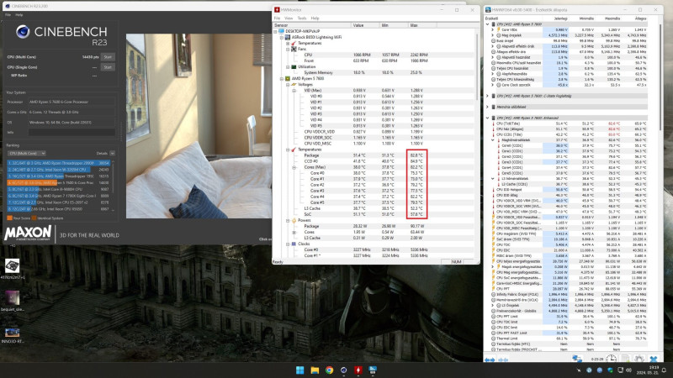This screenshot has height=378, width=673.
Task: Open the INNO3D desktop shortcut icon
Action: (12, 333)
